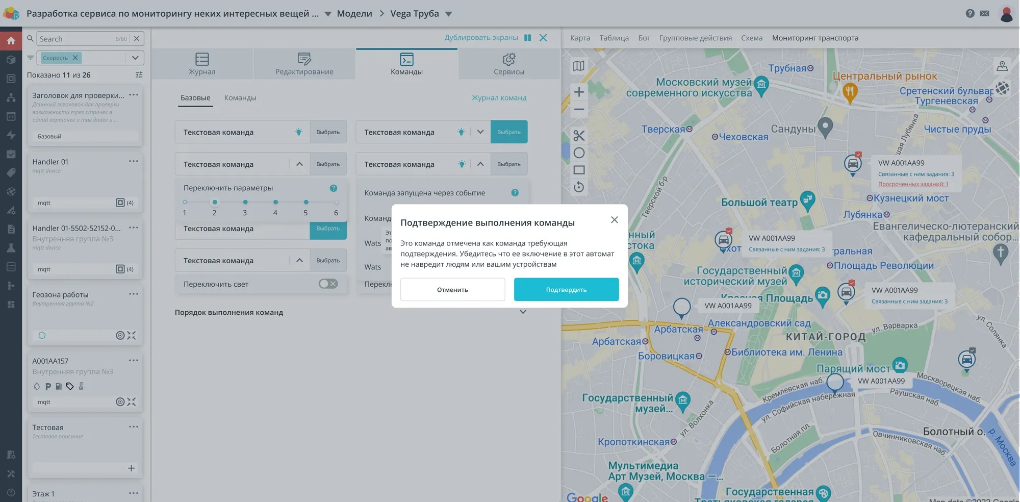This screenshot has height=502, width=1020.
Task: Open the filter dropdown chevron in sidebar
Action: (135, 58)
